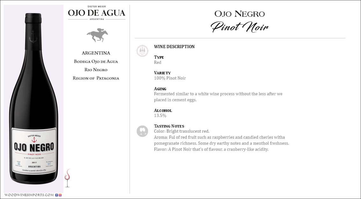Click the wine glasses icon beside Tasting Notes
The width and height of the screenshot is (361, 199).
pos(142,131)
